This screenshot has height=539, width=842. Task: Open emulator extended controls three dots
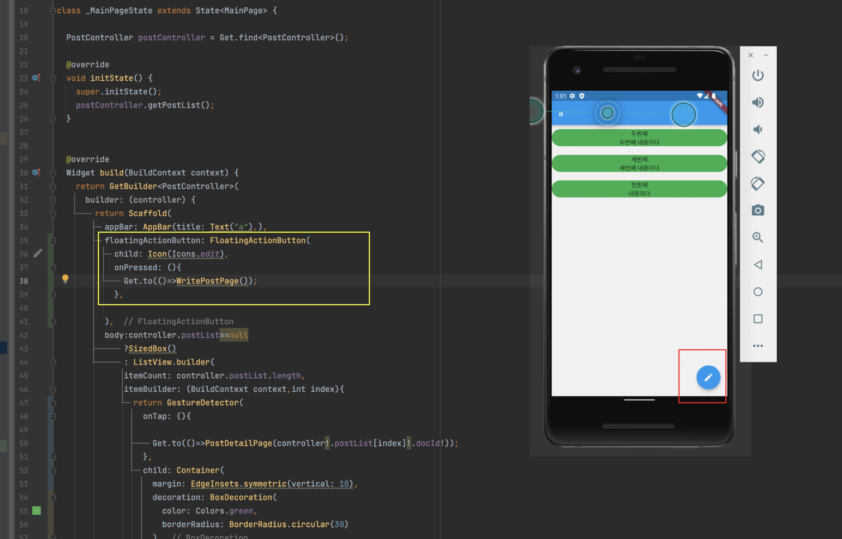pyautogui.click(x=757, y=346)
